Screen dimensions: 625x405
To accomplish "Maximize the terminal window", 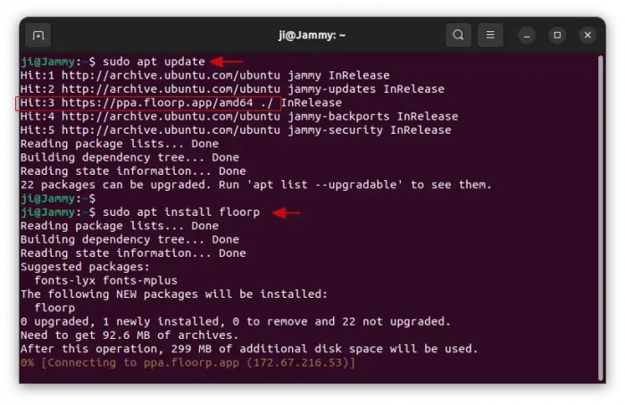I will [x=557, y=36].
